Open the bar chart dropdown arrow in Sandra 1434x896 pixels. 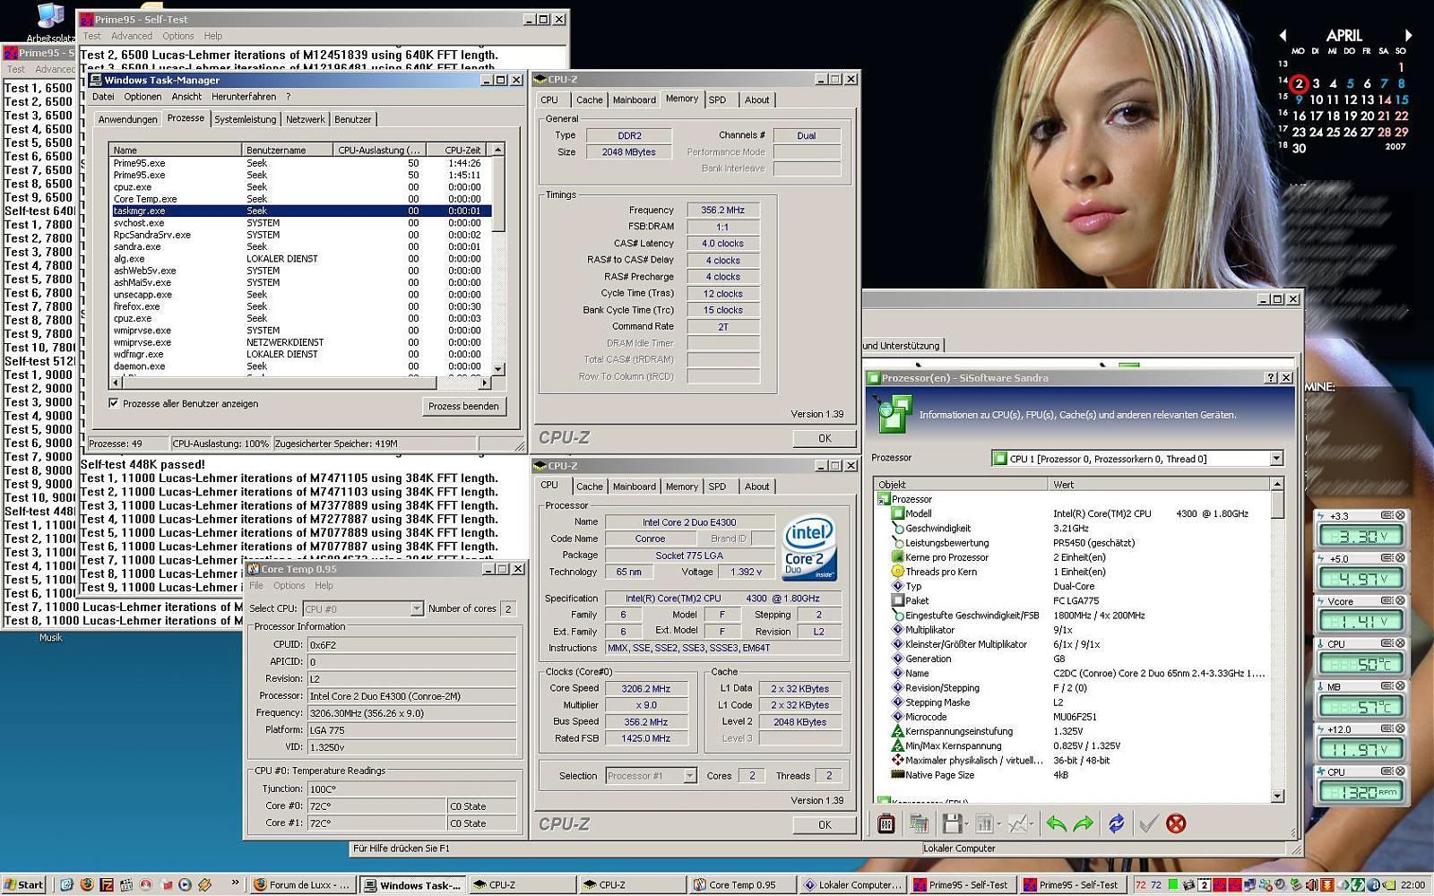998,823
